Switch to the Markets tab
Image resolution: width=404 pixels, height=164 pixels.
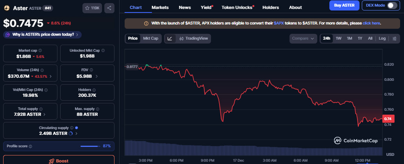pyautogui.click(x=160, y=7)
